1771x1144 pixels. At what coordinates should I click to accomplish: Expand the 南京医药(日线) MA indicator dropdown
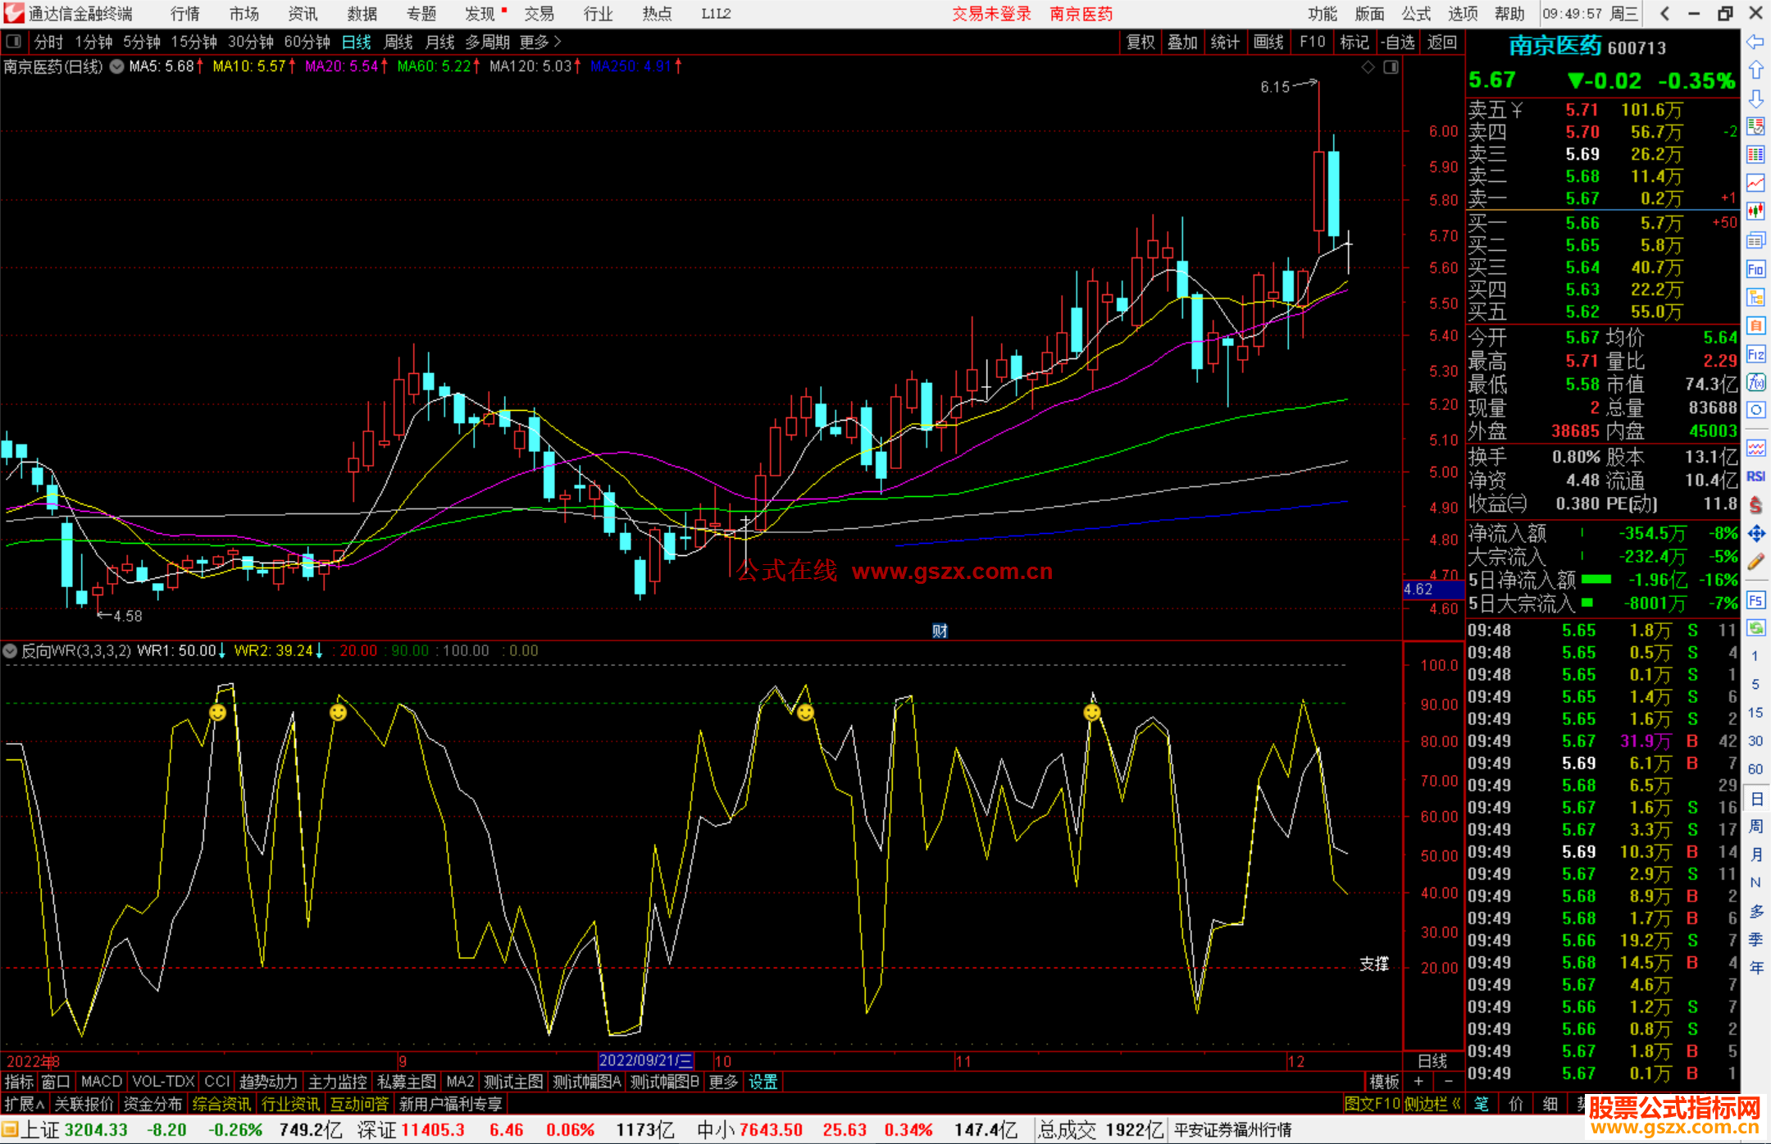(117, 66)
